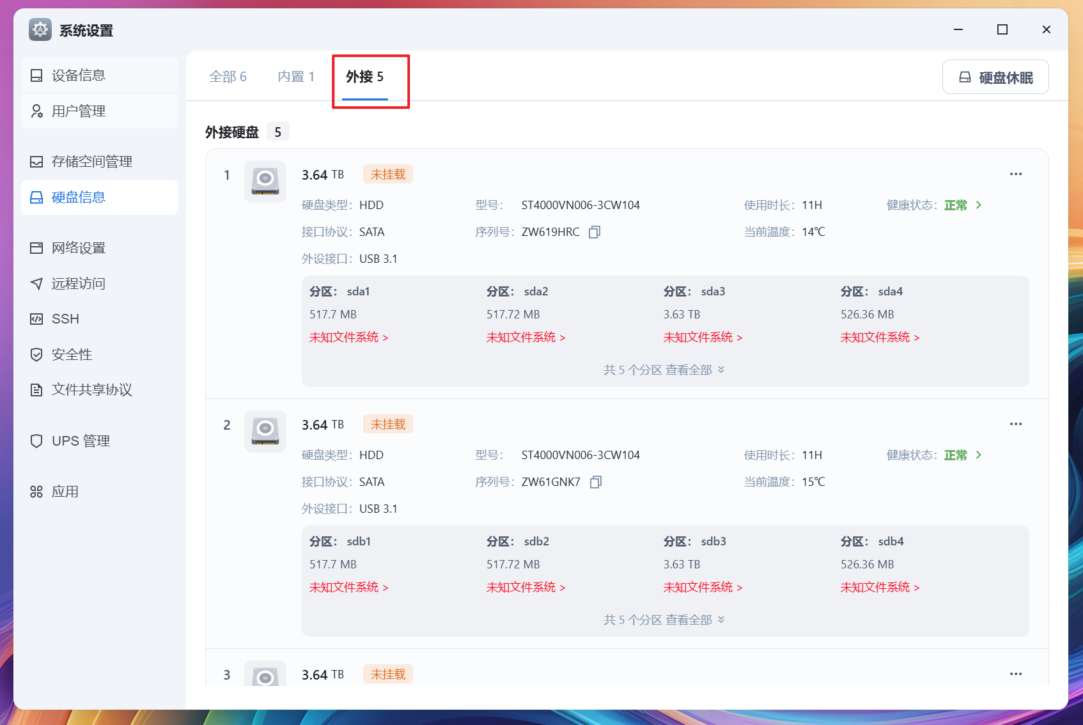This screenshot has width=1083, height=725.
Task: Switch to the 内置 1 tab
Action: click(x=296, y=77)
